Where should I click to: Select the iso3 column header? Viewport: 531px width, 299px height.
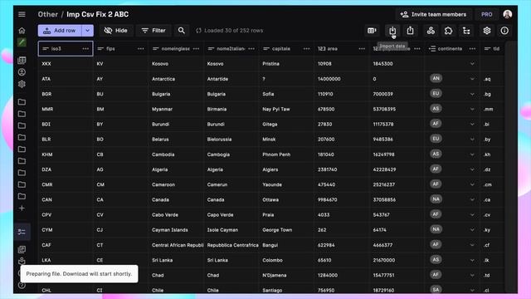66,49
